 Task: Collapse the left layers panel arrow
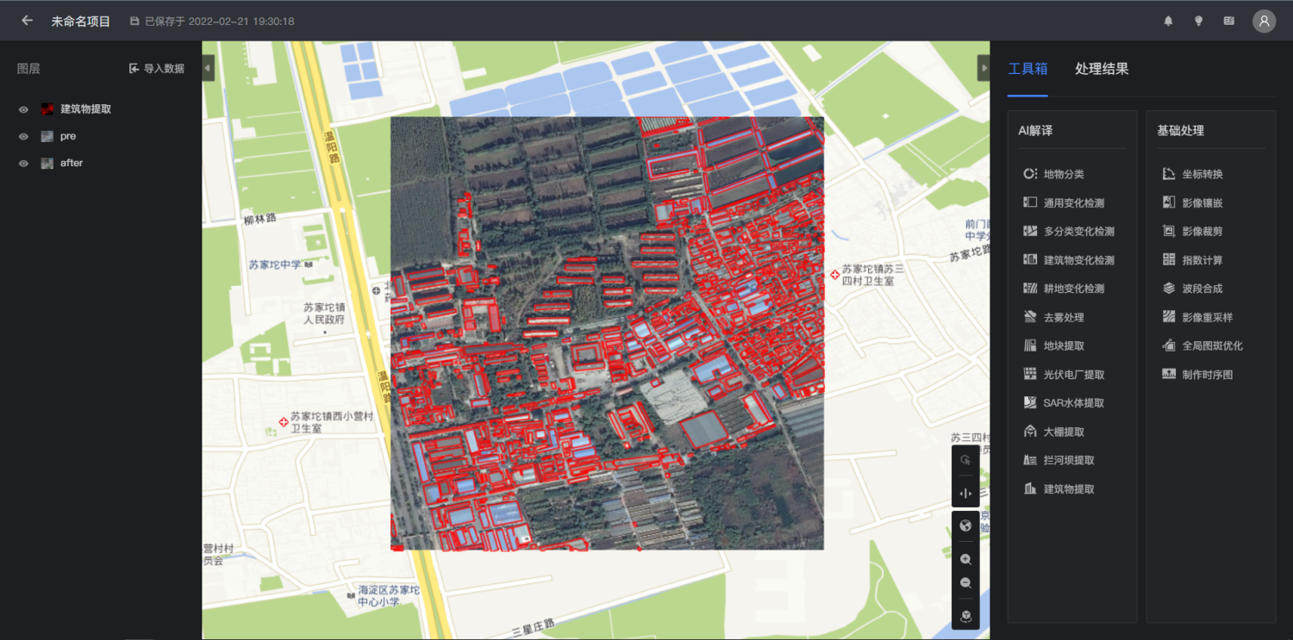click(x=208, y=68)
